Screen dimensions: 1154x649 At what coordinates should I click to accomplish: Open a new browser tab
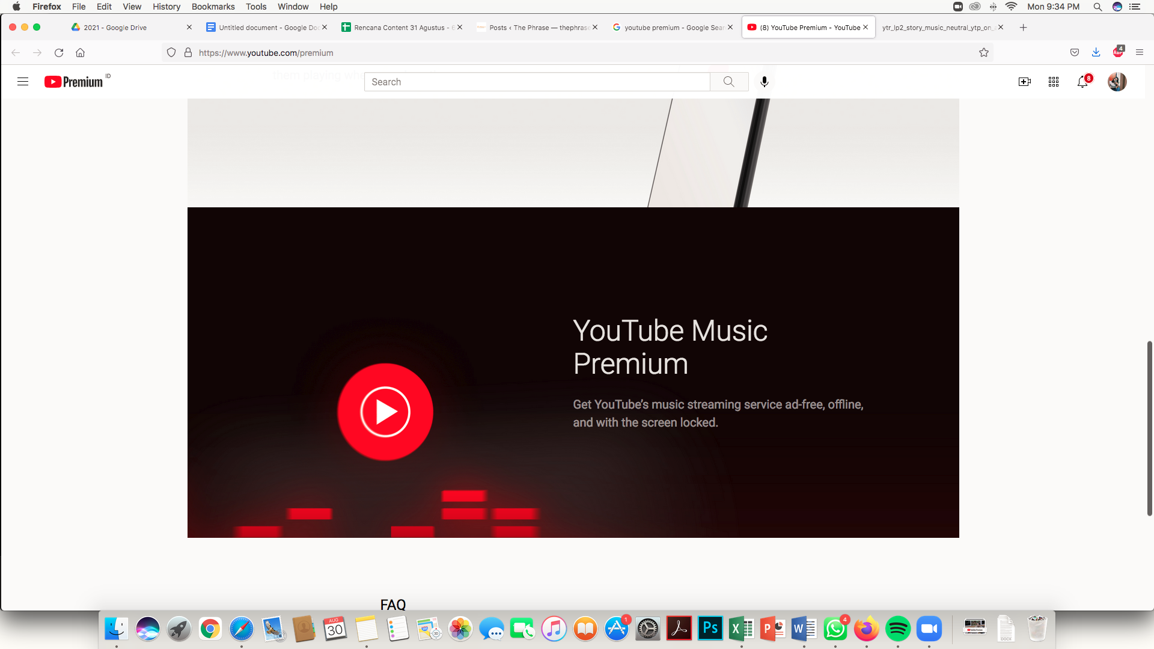tap(1023, 28)
